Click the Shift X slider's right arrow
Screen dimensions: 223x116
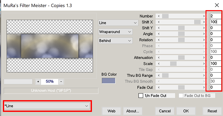(204, 22)
